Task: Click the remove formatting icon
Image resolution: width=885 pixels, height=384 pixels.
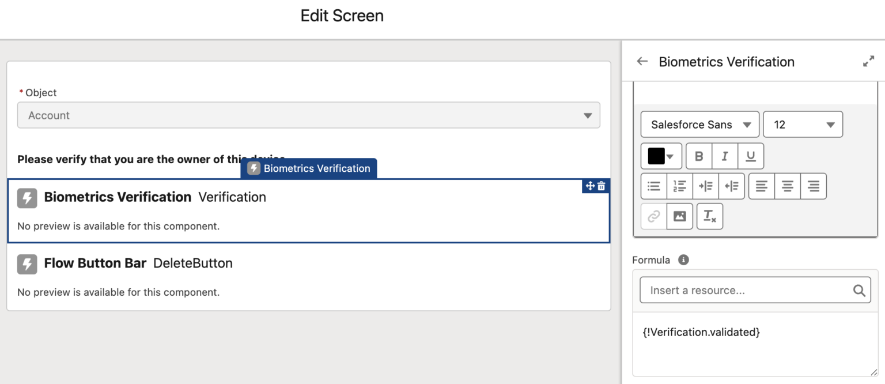Action: tap(709, 216)
